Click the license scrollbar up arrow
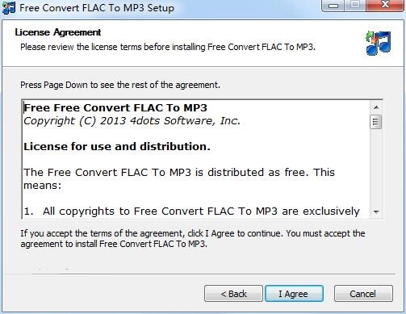Image resolution: width=406 pixels, height=314 pixels. click(376, 107)
